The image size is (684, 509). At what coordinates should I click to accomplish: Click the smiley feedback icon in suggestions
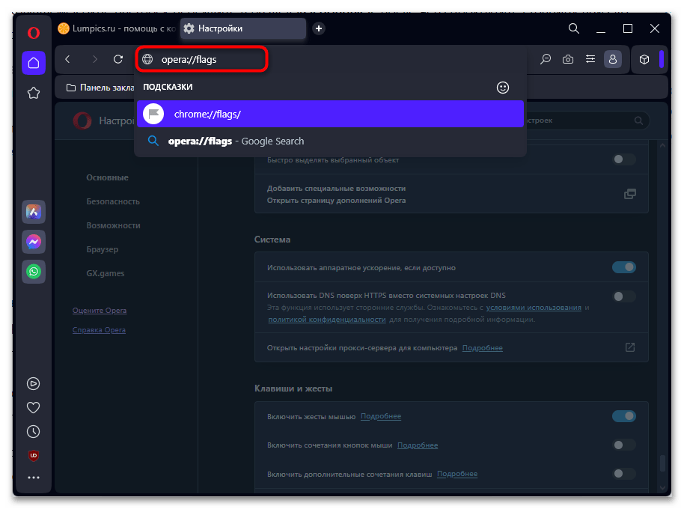pos(503,88)
